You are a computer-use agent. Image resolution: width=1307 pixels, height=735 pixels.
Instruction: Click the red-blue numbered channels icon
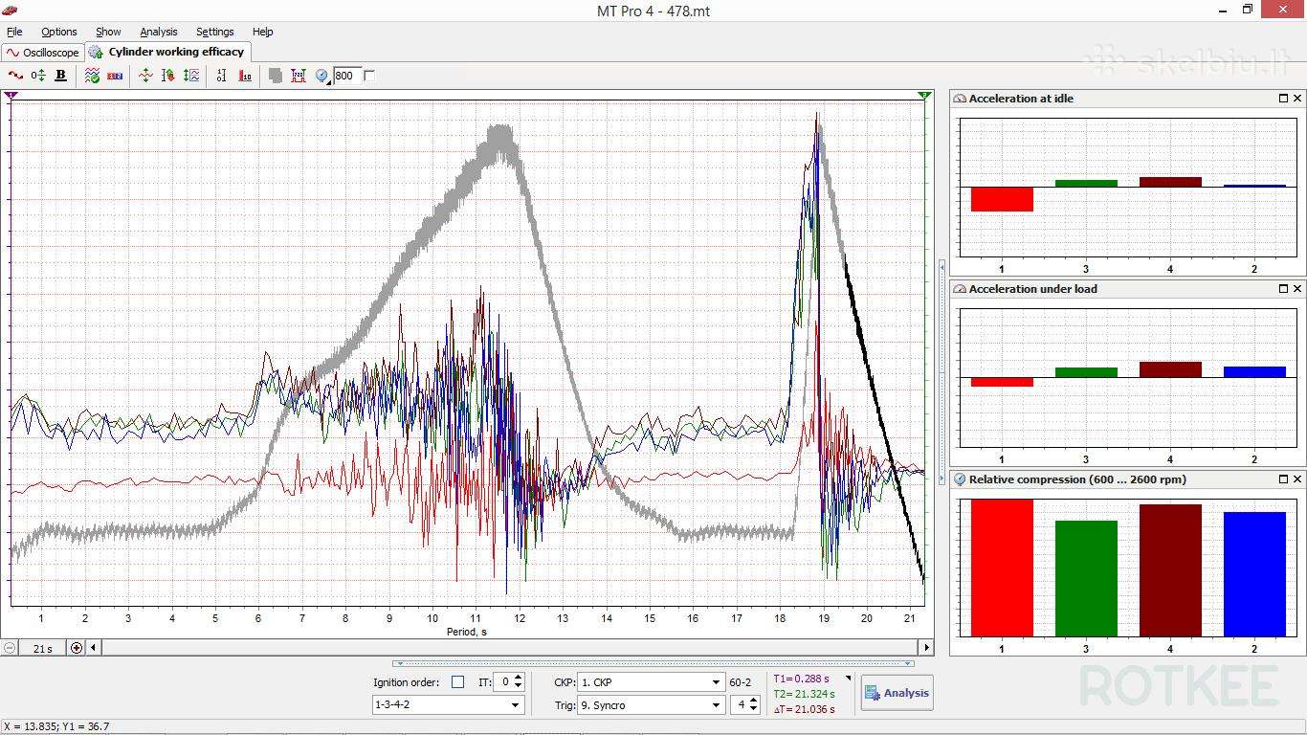(115, 76)
